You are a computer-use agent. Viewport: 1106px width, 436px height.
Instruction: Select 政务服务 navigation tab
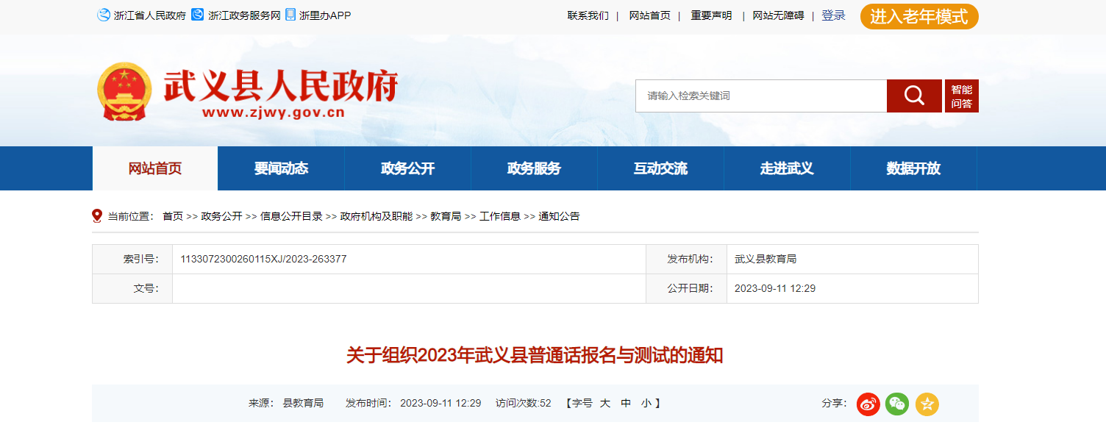pyautogui.click(x=534, y=168)
